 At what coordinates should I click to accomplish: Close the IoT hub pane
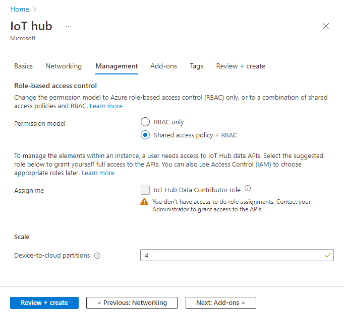pos(326,26)
